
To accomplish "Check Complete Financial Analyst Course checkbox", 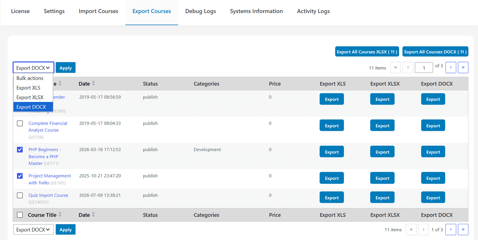I will [20, 123].
